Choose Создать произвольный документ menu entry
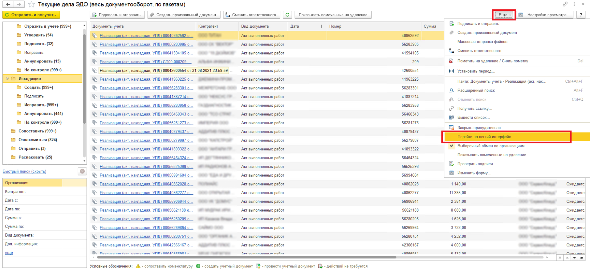This screenshot has width=590, height=271. click(x=487, y=33)
